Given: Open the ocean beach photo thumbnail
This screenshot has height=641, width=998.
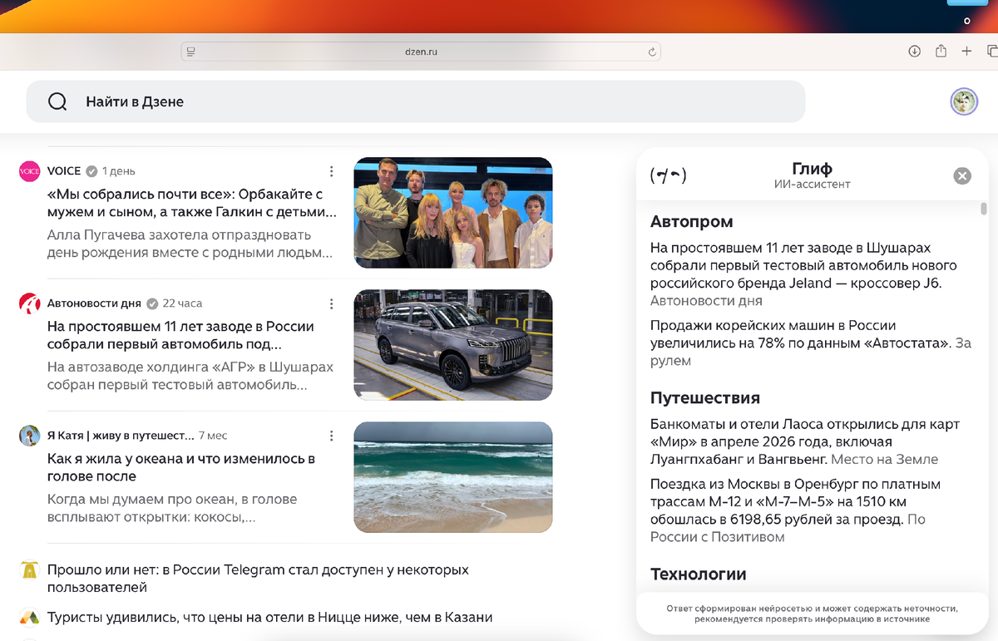Looking at the screenshot, I should (x=453, y=477).
